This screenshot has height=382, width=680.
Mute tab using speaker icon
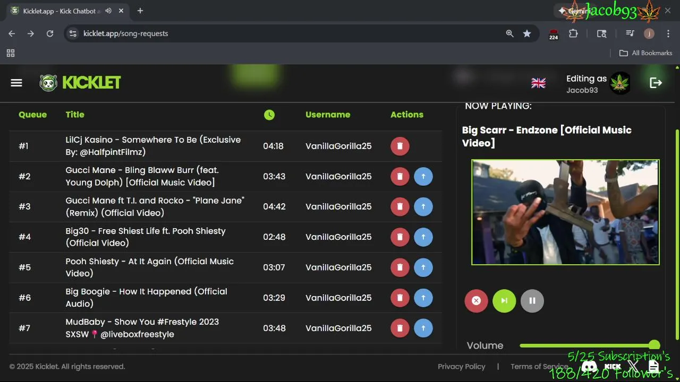[108, 11]
